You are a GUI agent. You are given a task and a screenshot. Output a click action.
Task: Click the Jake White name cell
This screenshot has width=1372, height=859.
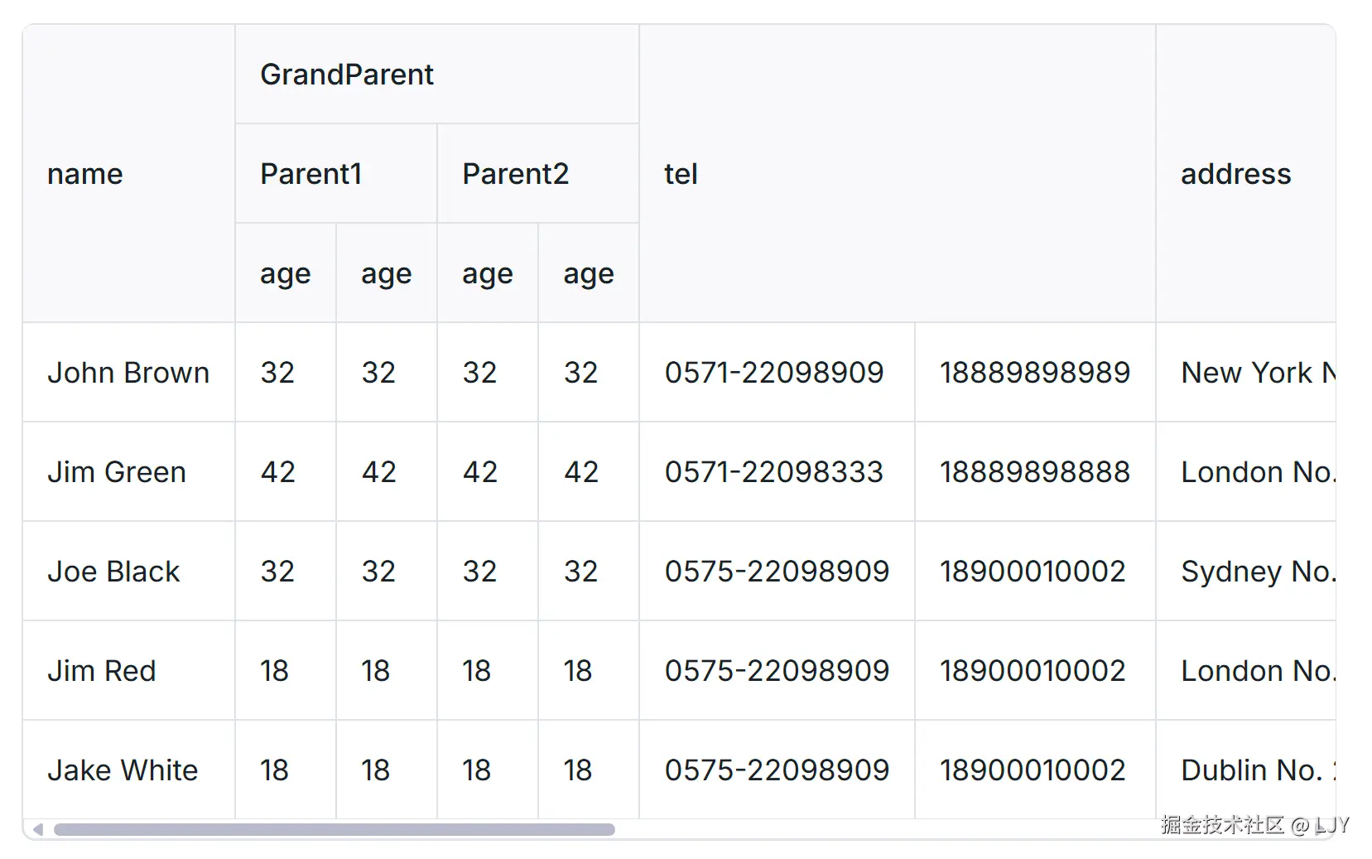click(x=123, y=770)
